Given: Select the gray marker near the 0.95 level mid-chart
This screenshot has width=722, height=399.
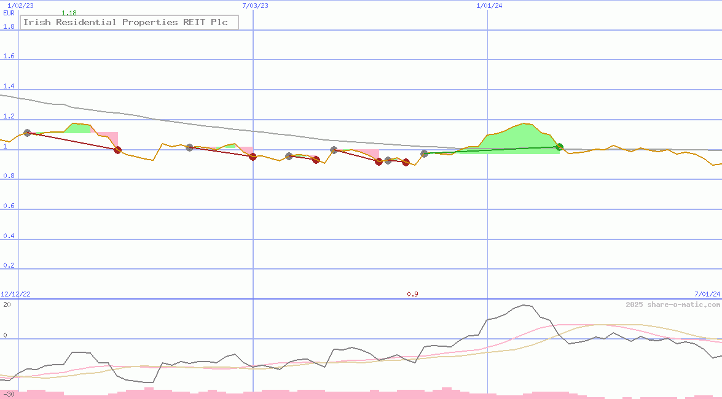Looking at the screenshot, I should [x=288, y=156].
